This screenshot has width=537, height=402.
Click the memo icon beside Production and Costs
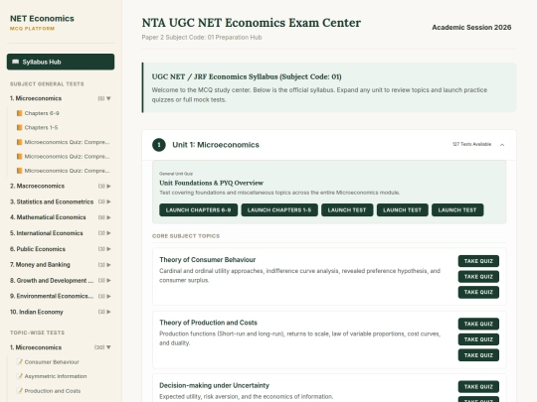point(20,391)
